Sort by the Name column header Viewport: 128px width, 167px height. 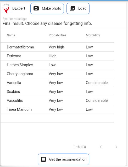pyautogui.click(x=11, y=35)
